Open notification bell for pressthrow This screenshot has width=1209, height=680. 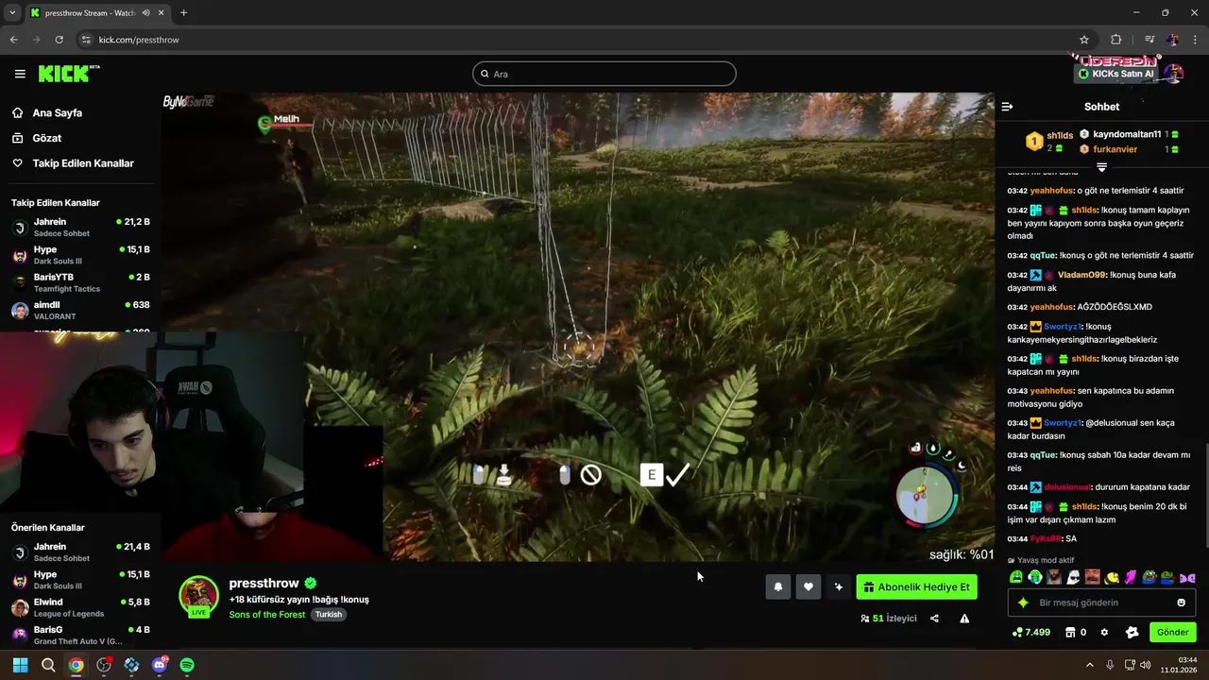pyautogui.click(x=777, y=586)
